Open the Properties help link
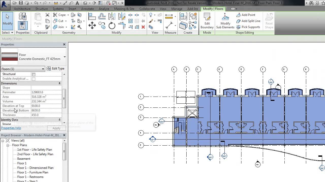The image size is (325, 182). 11,128
